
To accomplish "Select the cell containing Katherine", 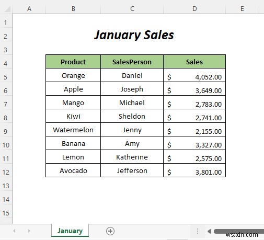I will point(132,157).
